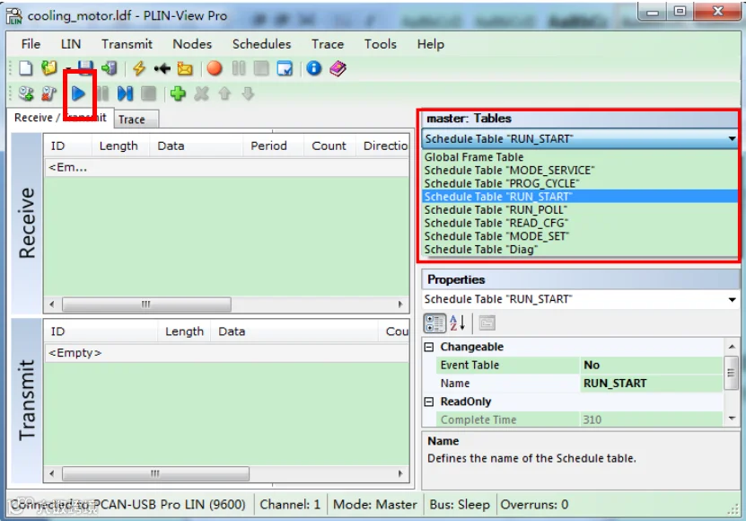The height and width of the screenshot is (521, 746).
Task: Open the Nodes menu
Action: 192,44
